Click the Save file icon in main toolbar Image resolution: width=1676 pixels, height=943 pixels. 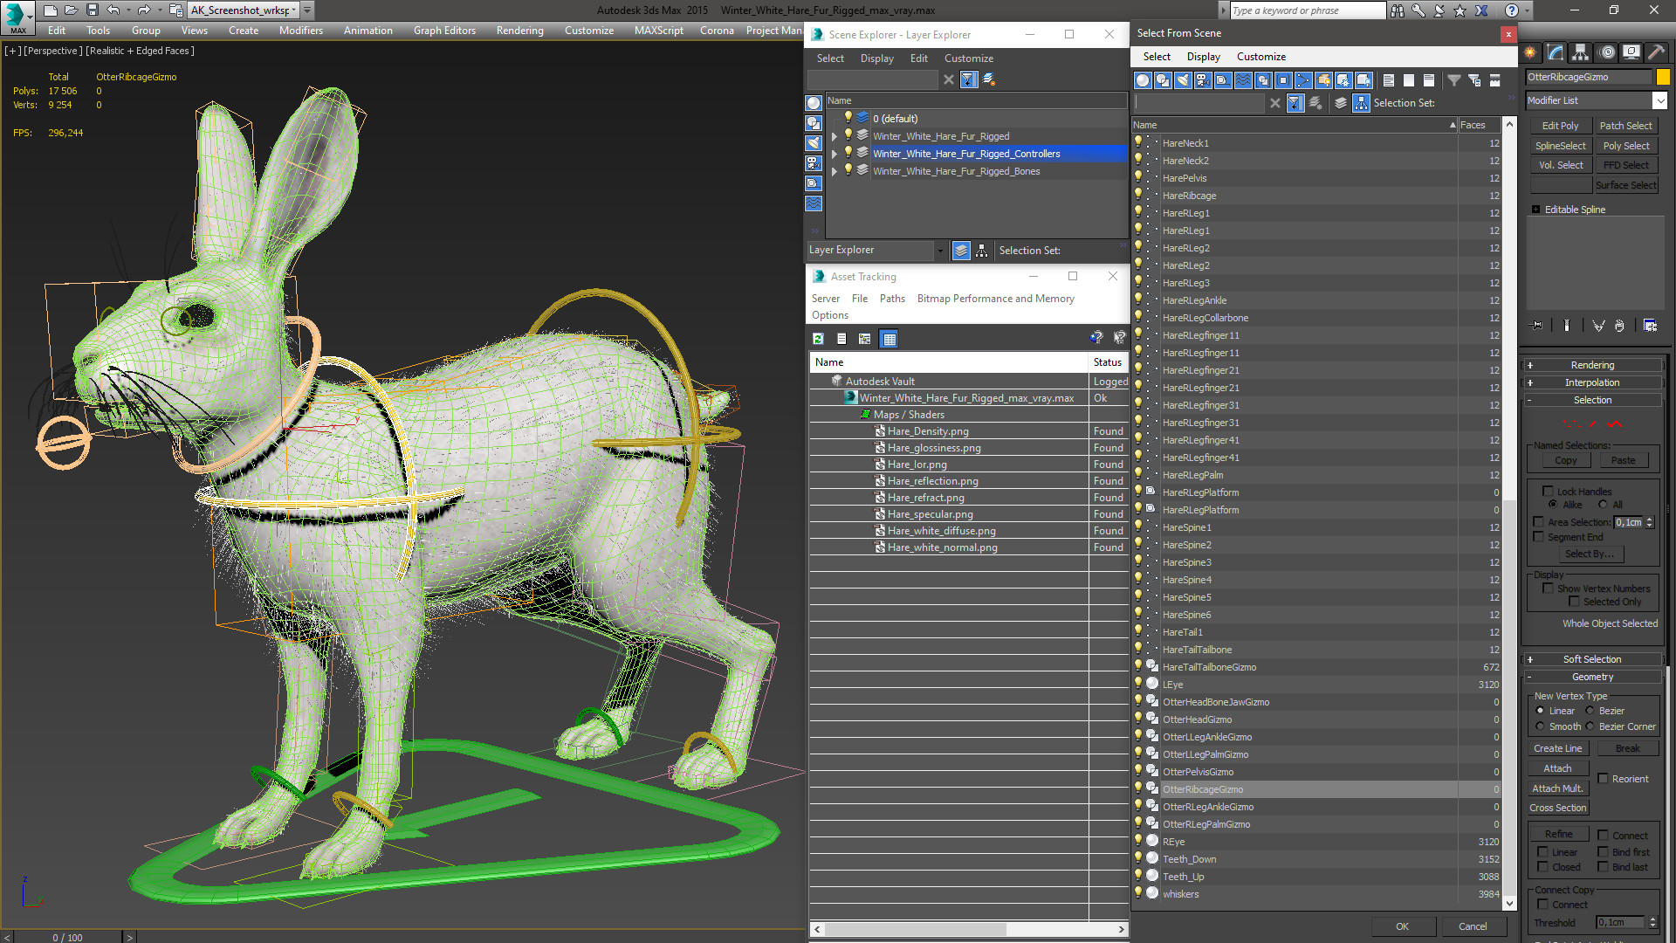tap(92, 10)
